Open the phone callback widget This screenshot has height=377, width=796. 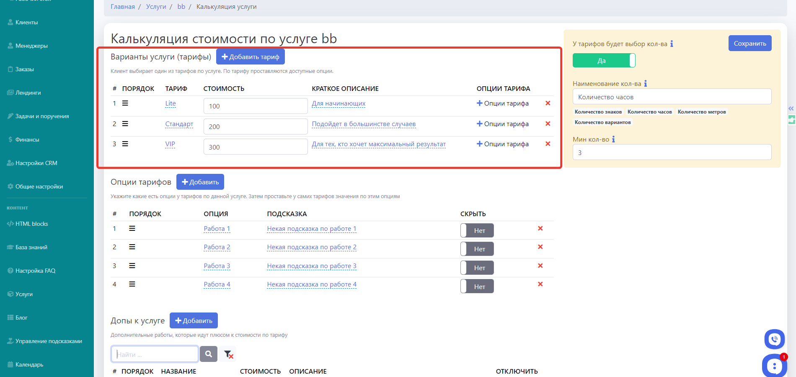[x=774, y=339]
